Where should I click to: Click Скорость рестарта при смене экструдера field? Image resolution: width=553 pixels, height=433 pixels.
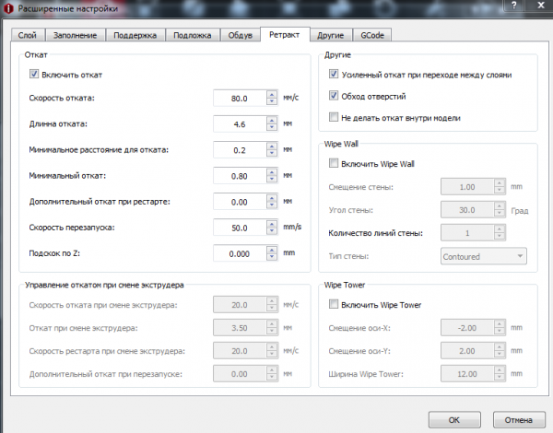pyautogui.click(x=240, y=351)
